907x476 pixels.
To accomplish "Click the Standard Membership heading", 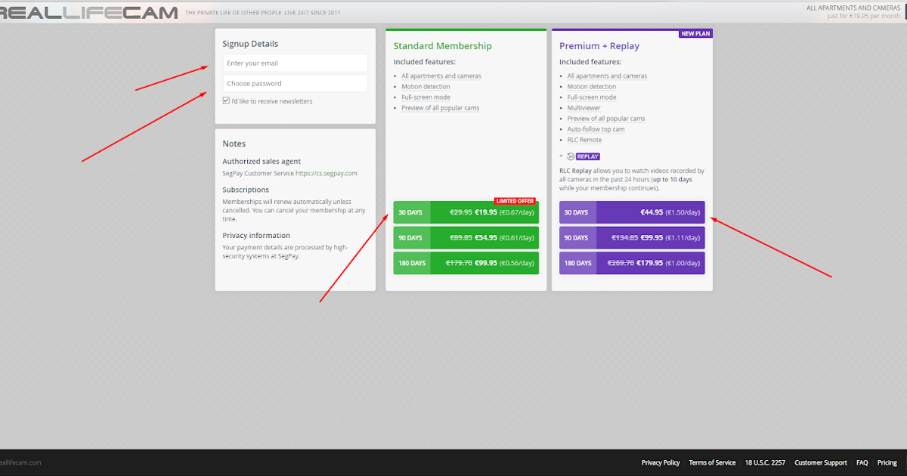I will (443, 46).
